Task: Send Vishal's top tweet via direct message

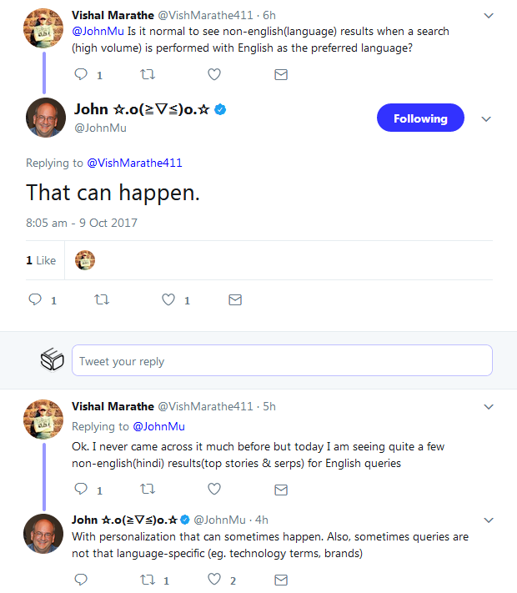Action: [281, 74]
